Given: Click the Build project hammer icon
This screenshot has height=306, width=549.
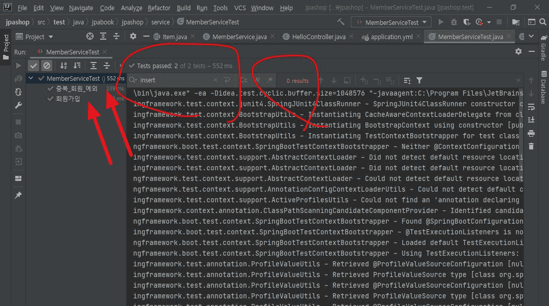Looking at the screenshot, I should click(341, 22).
